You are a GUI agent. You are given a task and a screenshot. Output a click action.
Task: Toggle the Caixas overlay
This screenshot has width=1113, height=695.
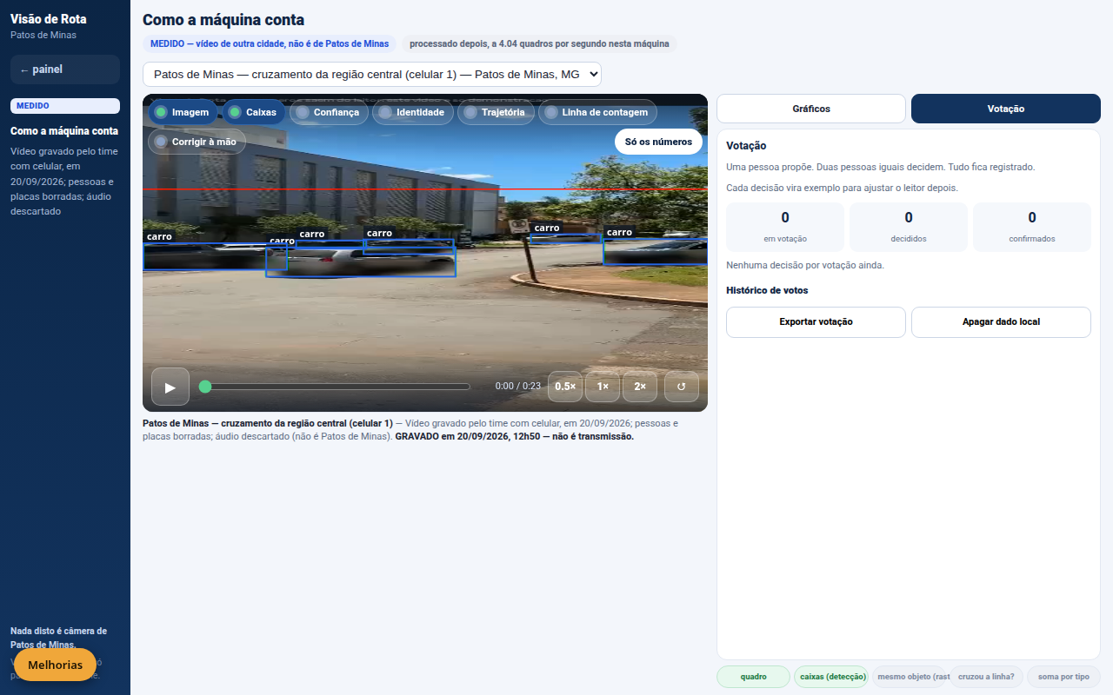pos(253,112)
